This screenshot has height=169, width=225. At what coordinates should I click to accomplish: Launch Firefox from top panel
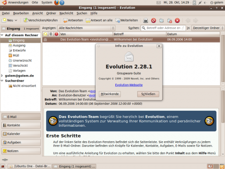[x=57, y=2]
